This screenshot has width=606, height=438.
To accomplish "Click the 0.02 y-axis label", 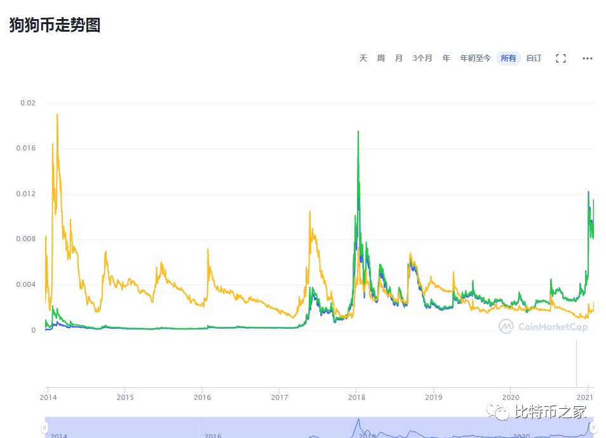I will click(28, 103).
